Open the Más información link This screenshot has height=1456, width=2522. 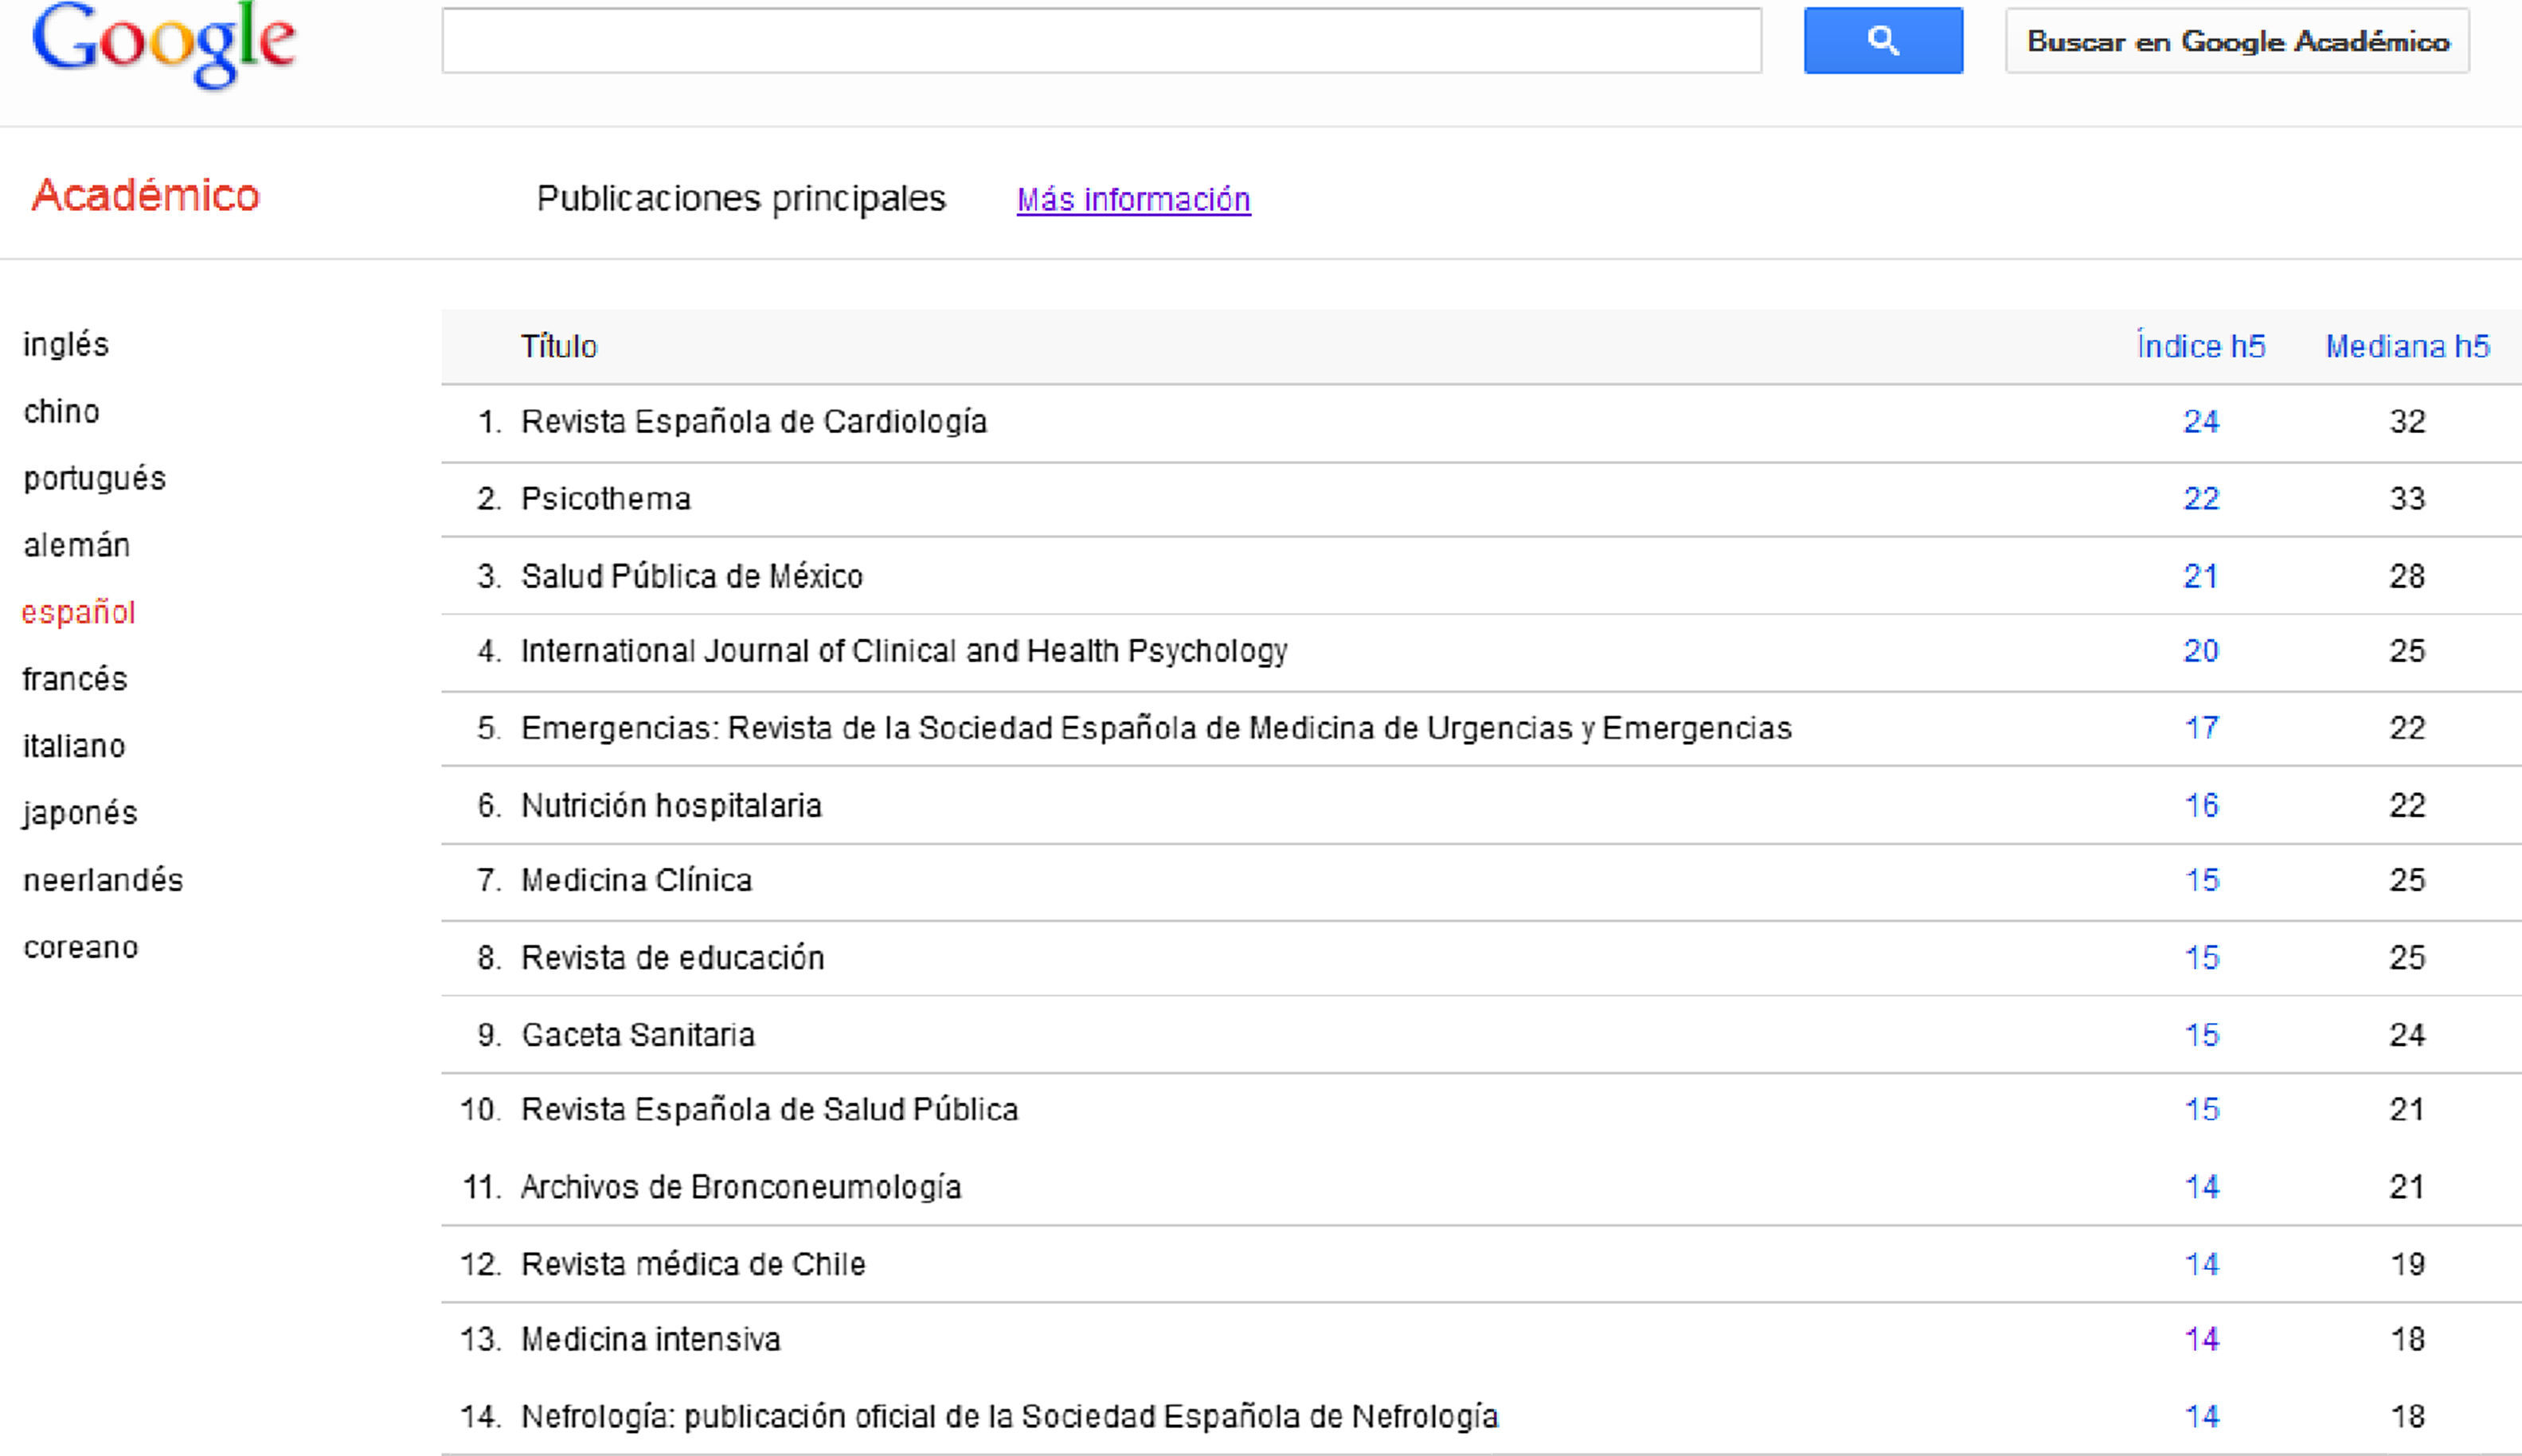click(1132, 200)
